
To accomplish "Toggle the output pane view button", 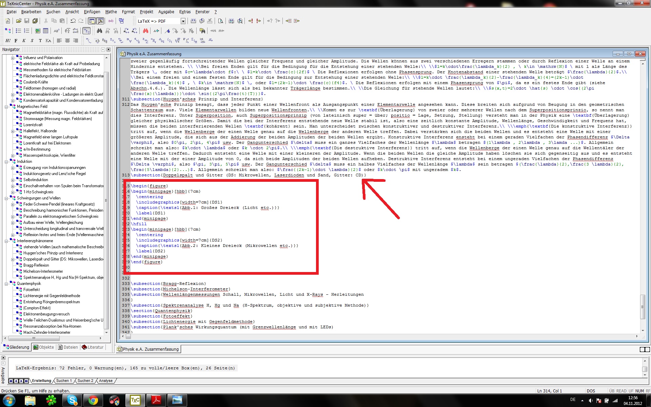I will (100, 21).
